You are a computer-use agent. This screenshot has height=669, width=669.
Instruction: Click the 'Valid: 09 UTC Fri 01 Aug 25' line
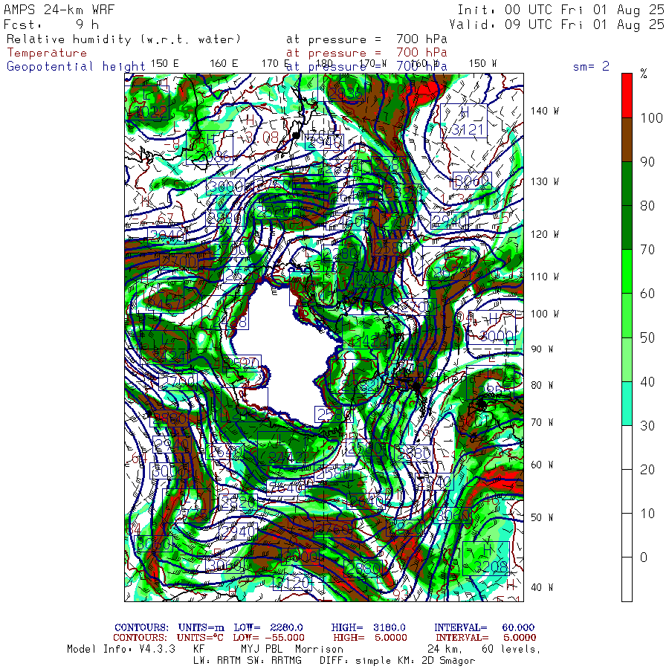click(x=557, y=25)
